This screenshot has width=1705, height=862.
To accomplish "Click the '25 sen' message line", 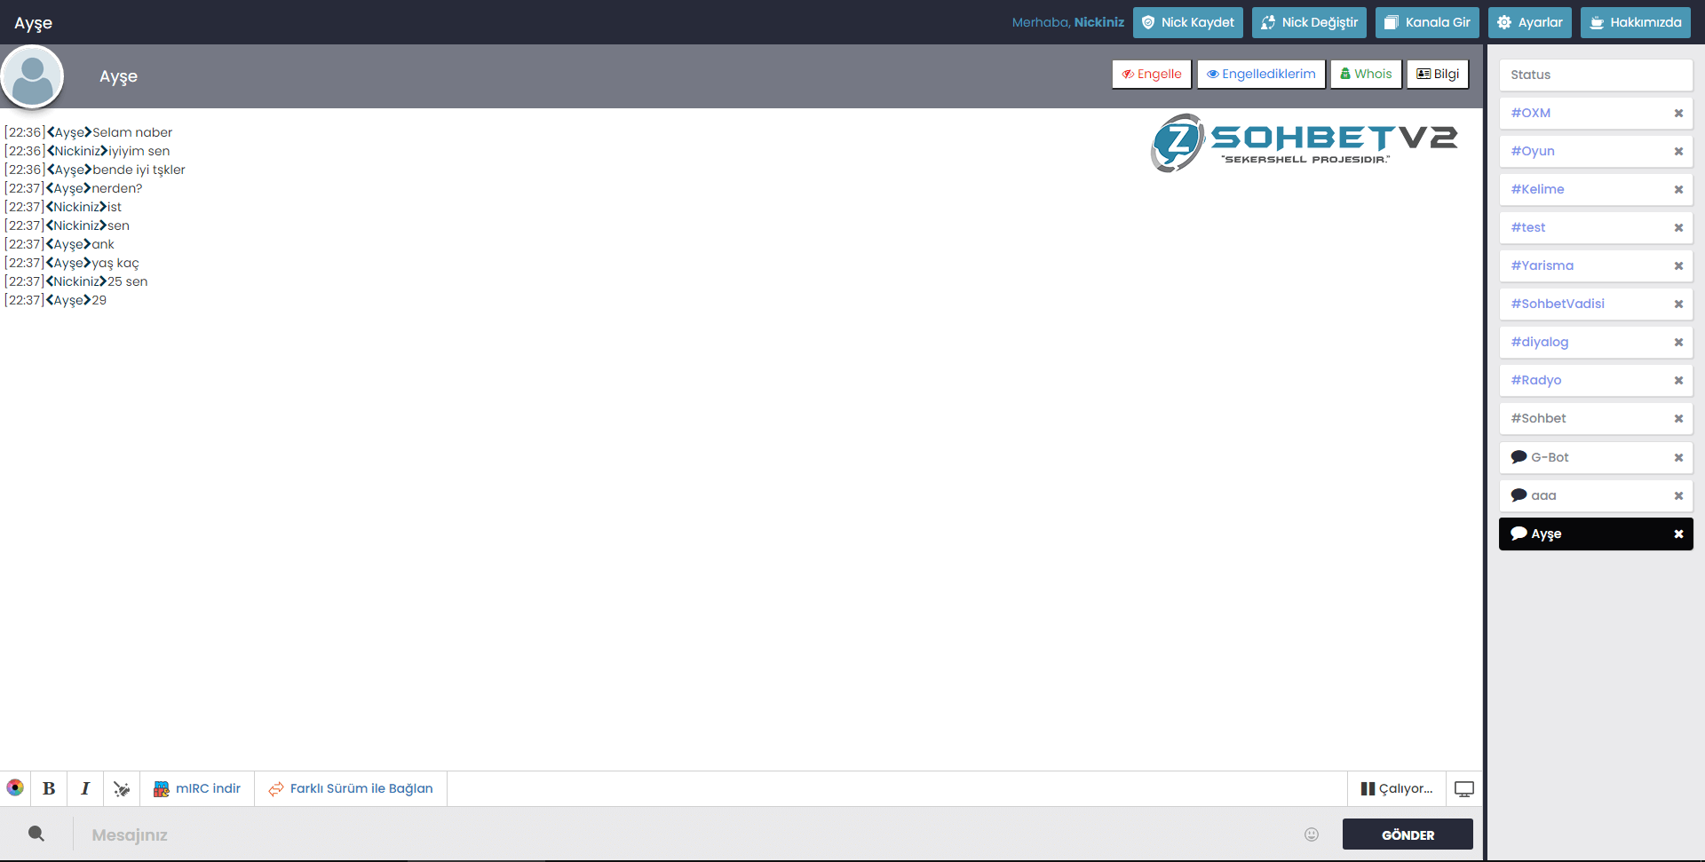I will (76, 281).
